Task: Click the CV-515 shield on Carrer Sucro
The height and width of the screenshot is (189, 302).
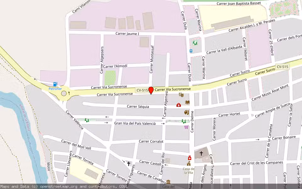Action: pyautogui.click(x=282, y=67)
